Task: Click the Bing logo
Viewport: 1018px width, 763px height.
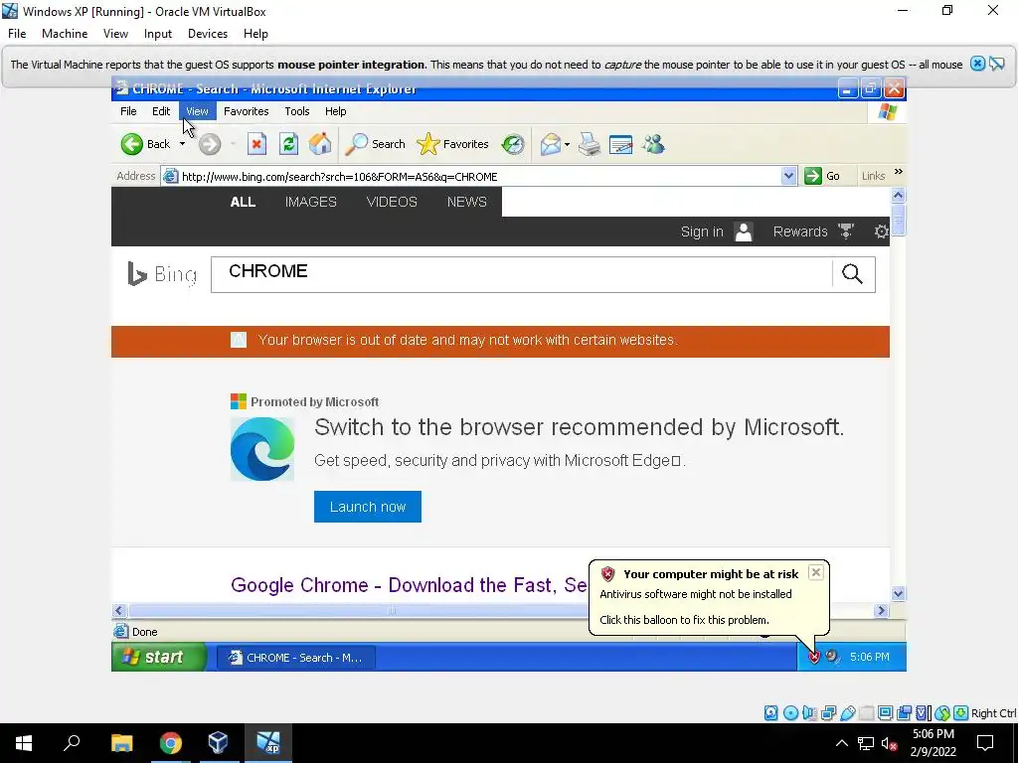Action: [x=162, y=274]
